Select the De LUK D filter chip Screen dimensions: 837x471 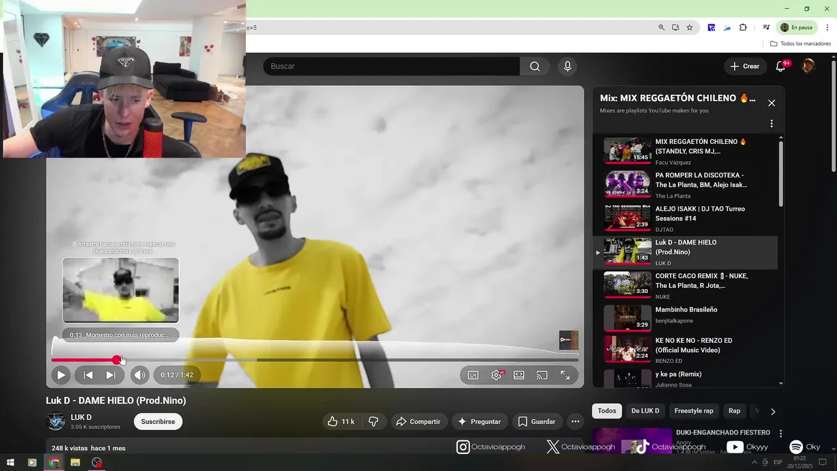645,411
